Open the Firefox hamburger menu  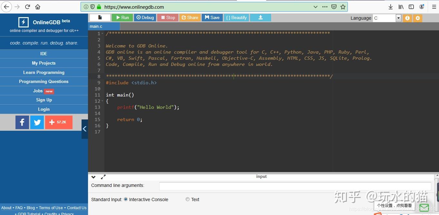coord(434,7)
